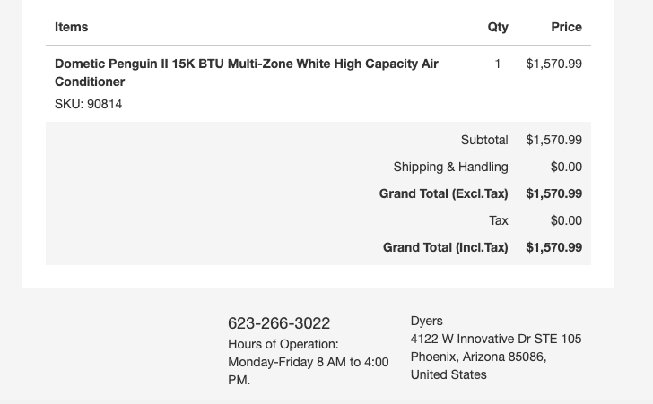The width and height of the screenshot is (653, 404).
Task: Click the Items column header
Action: coord(71,27)
